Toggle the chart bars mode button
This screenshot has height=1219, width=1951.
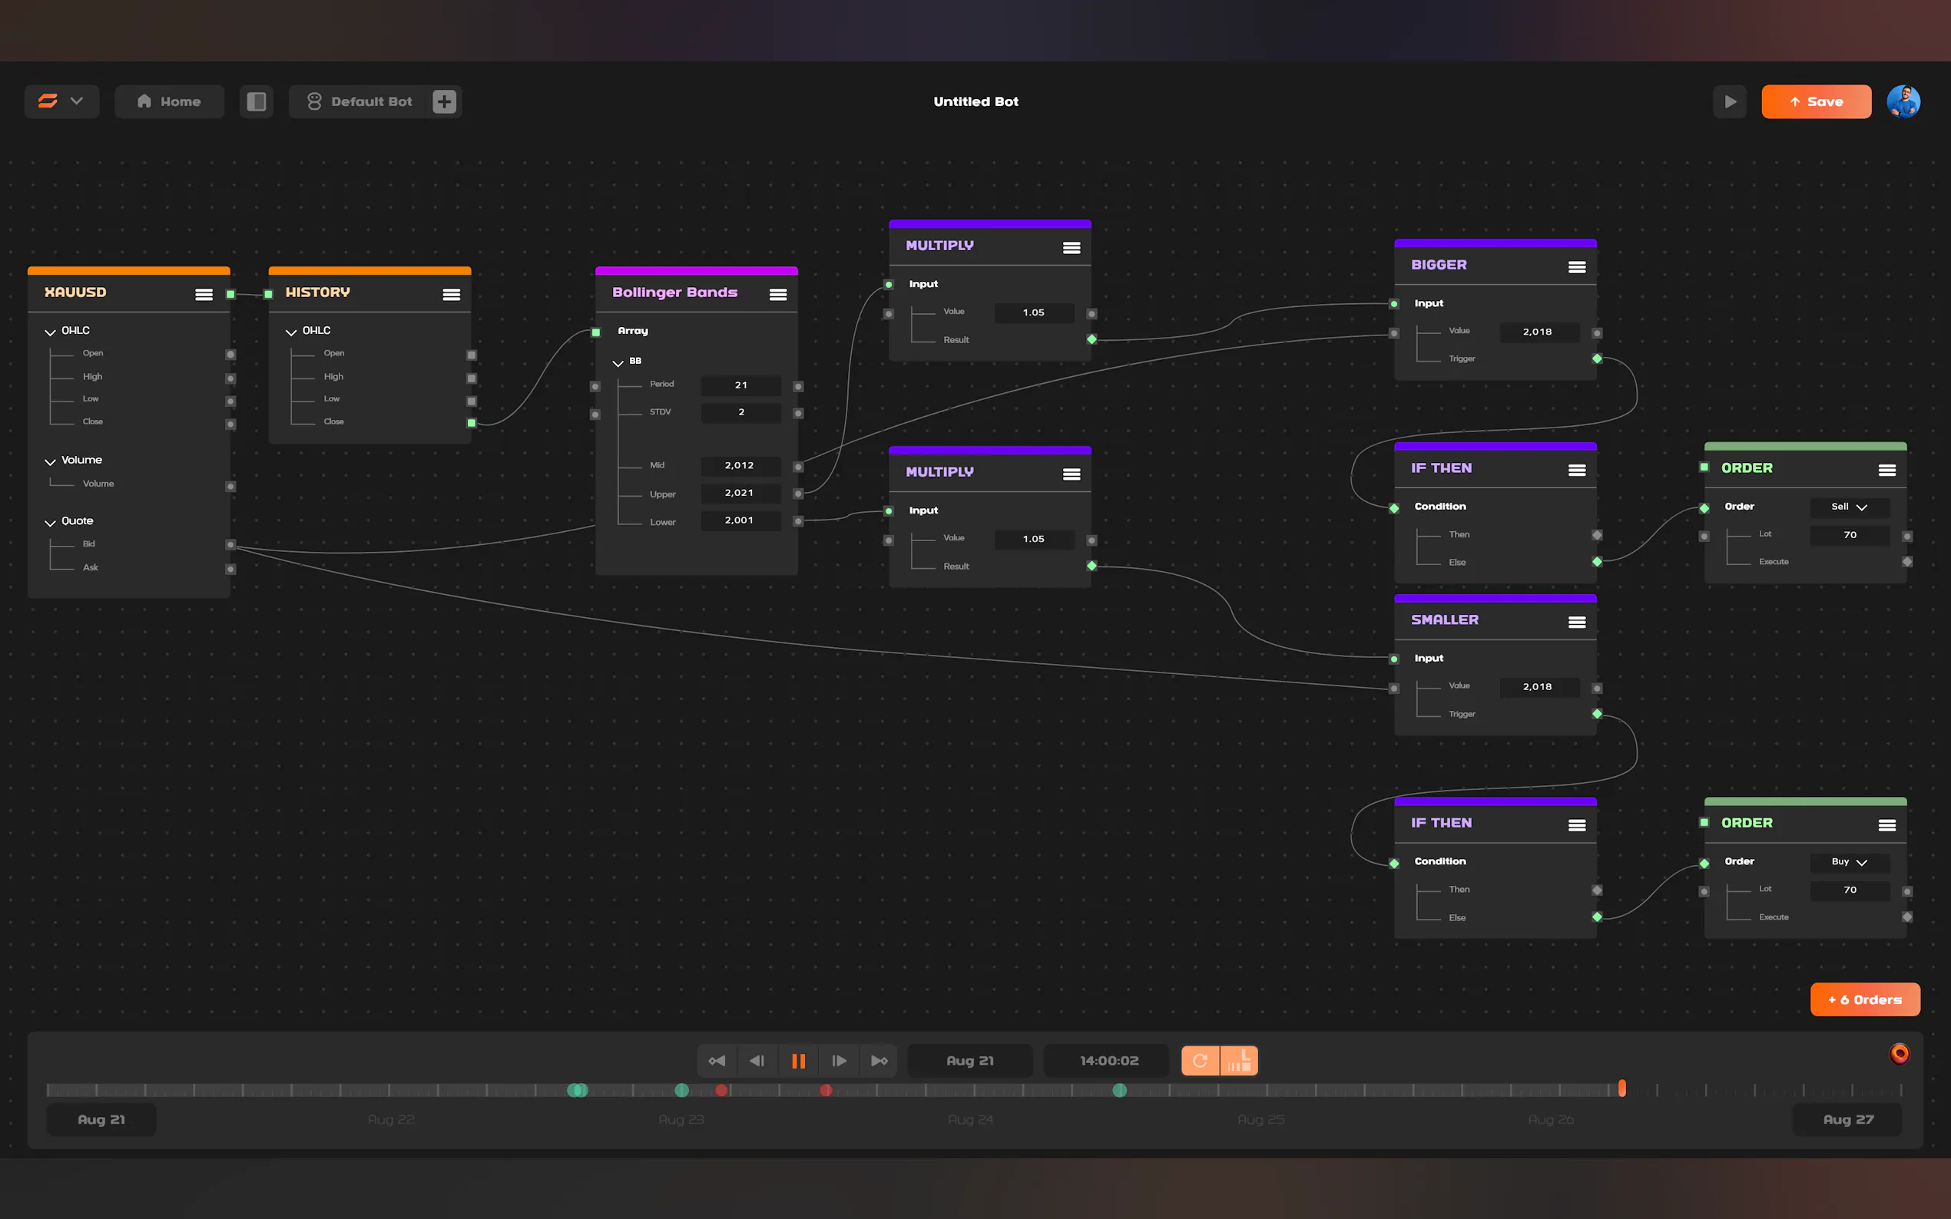click(1239, 1061)
